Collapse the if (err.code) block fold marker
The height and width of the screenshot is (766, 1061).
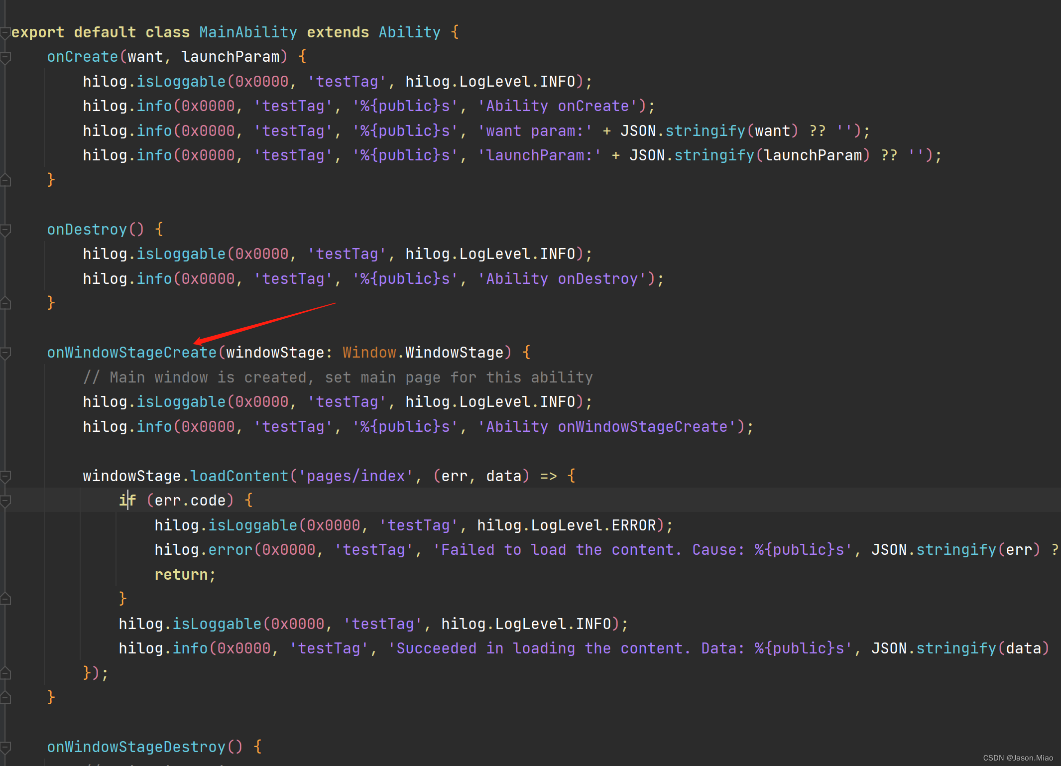click(5, 501)
